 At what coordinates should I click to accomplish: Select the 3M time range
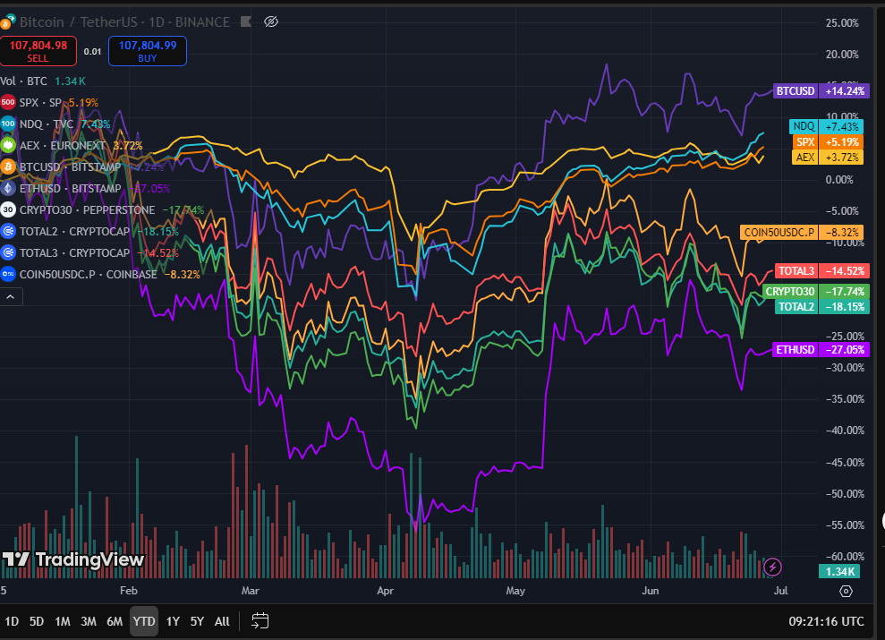pyautogui.click(x=88, y=621)
